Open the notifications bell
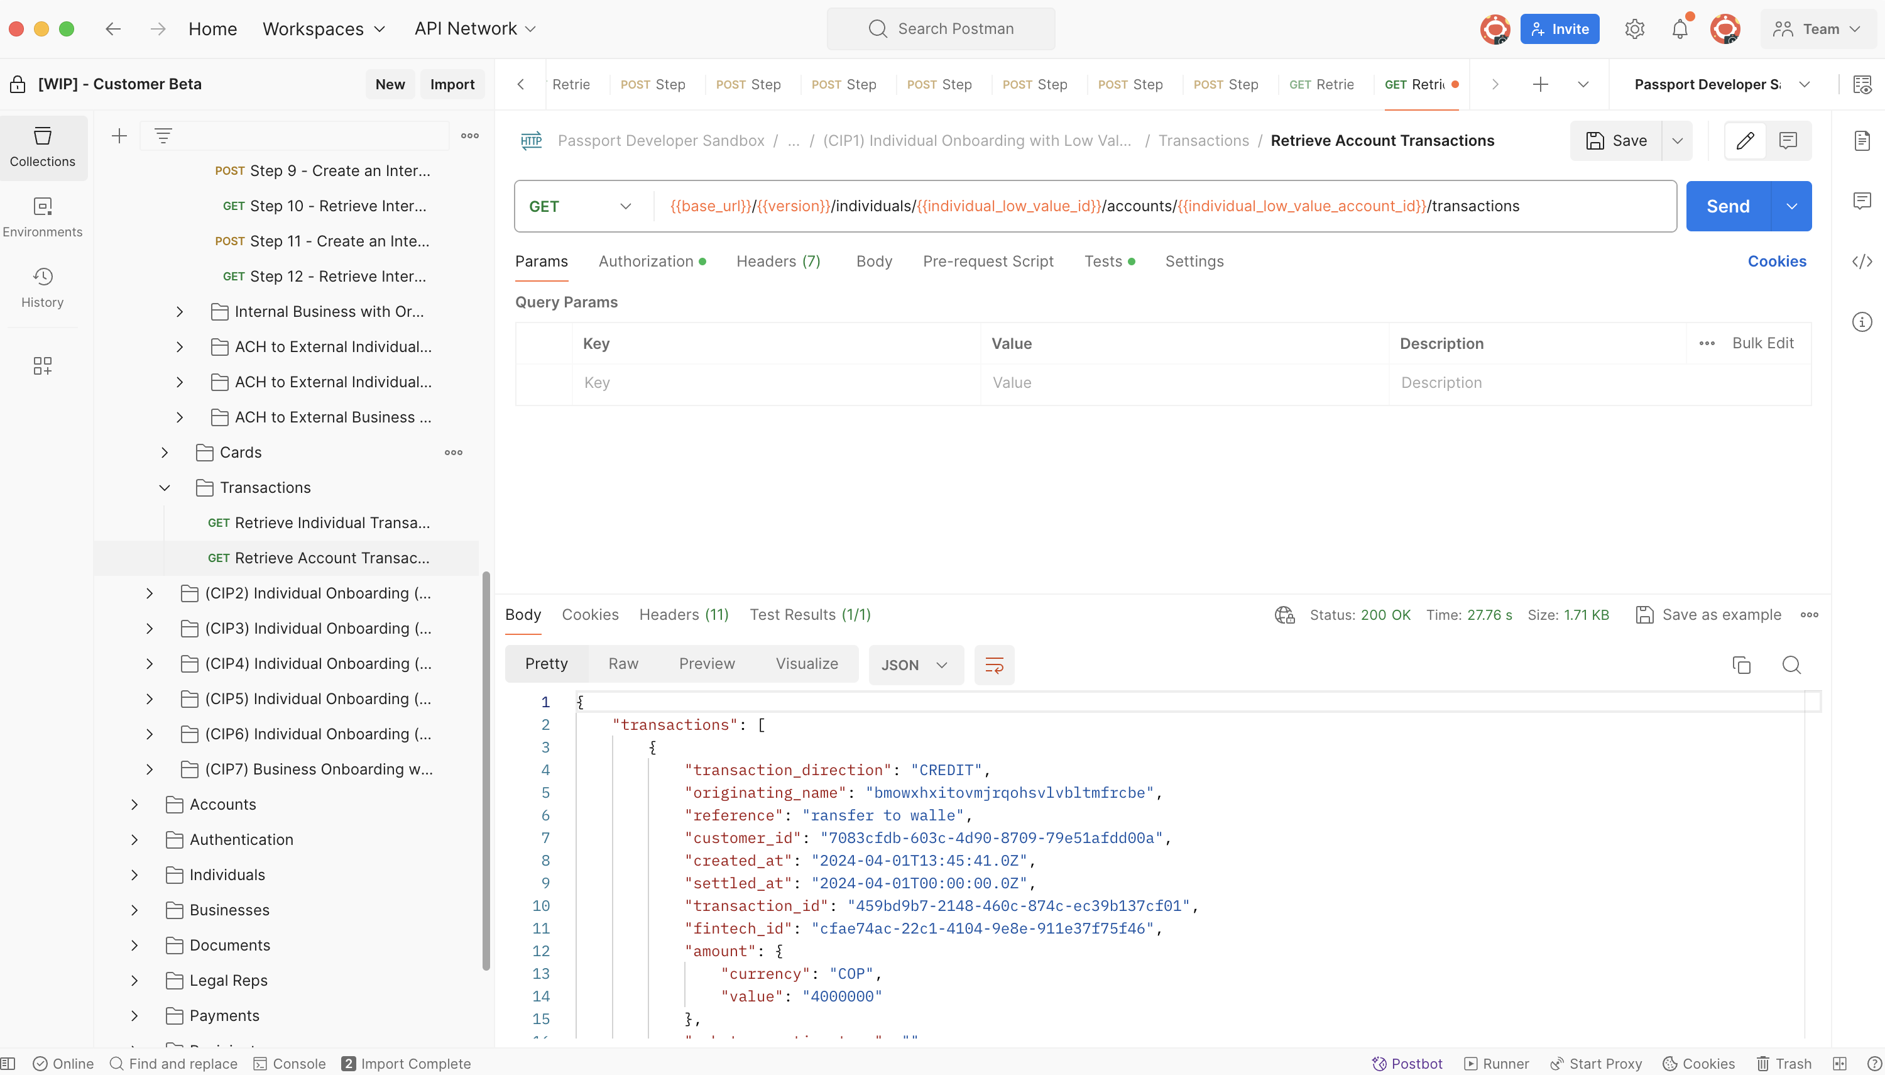Screen dimensions: 1885x1075 (x=1680, y=29)
